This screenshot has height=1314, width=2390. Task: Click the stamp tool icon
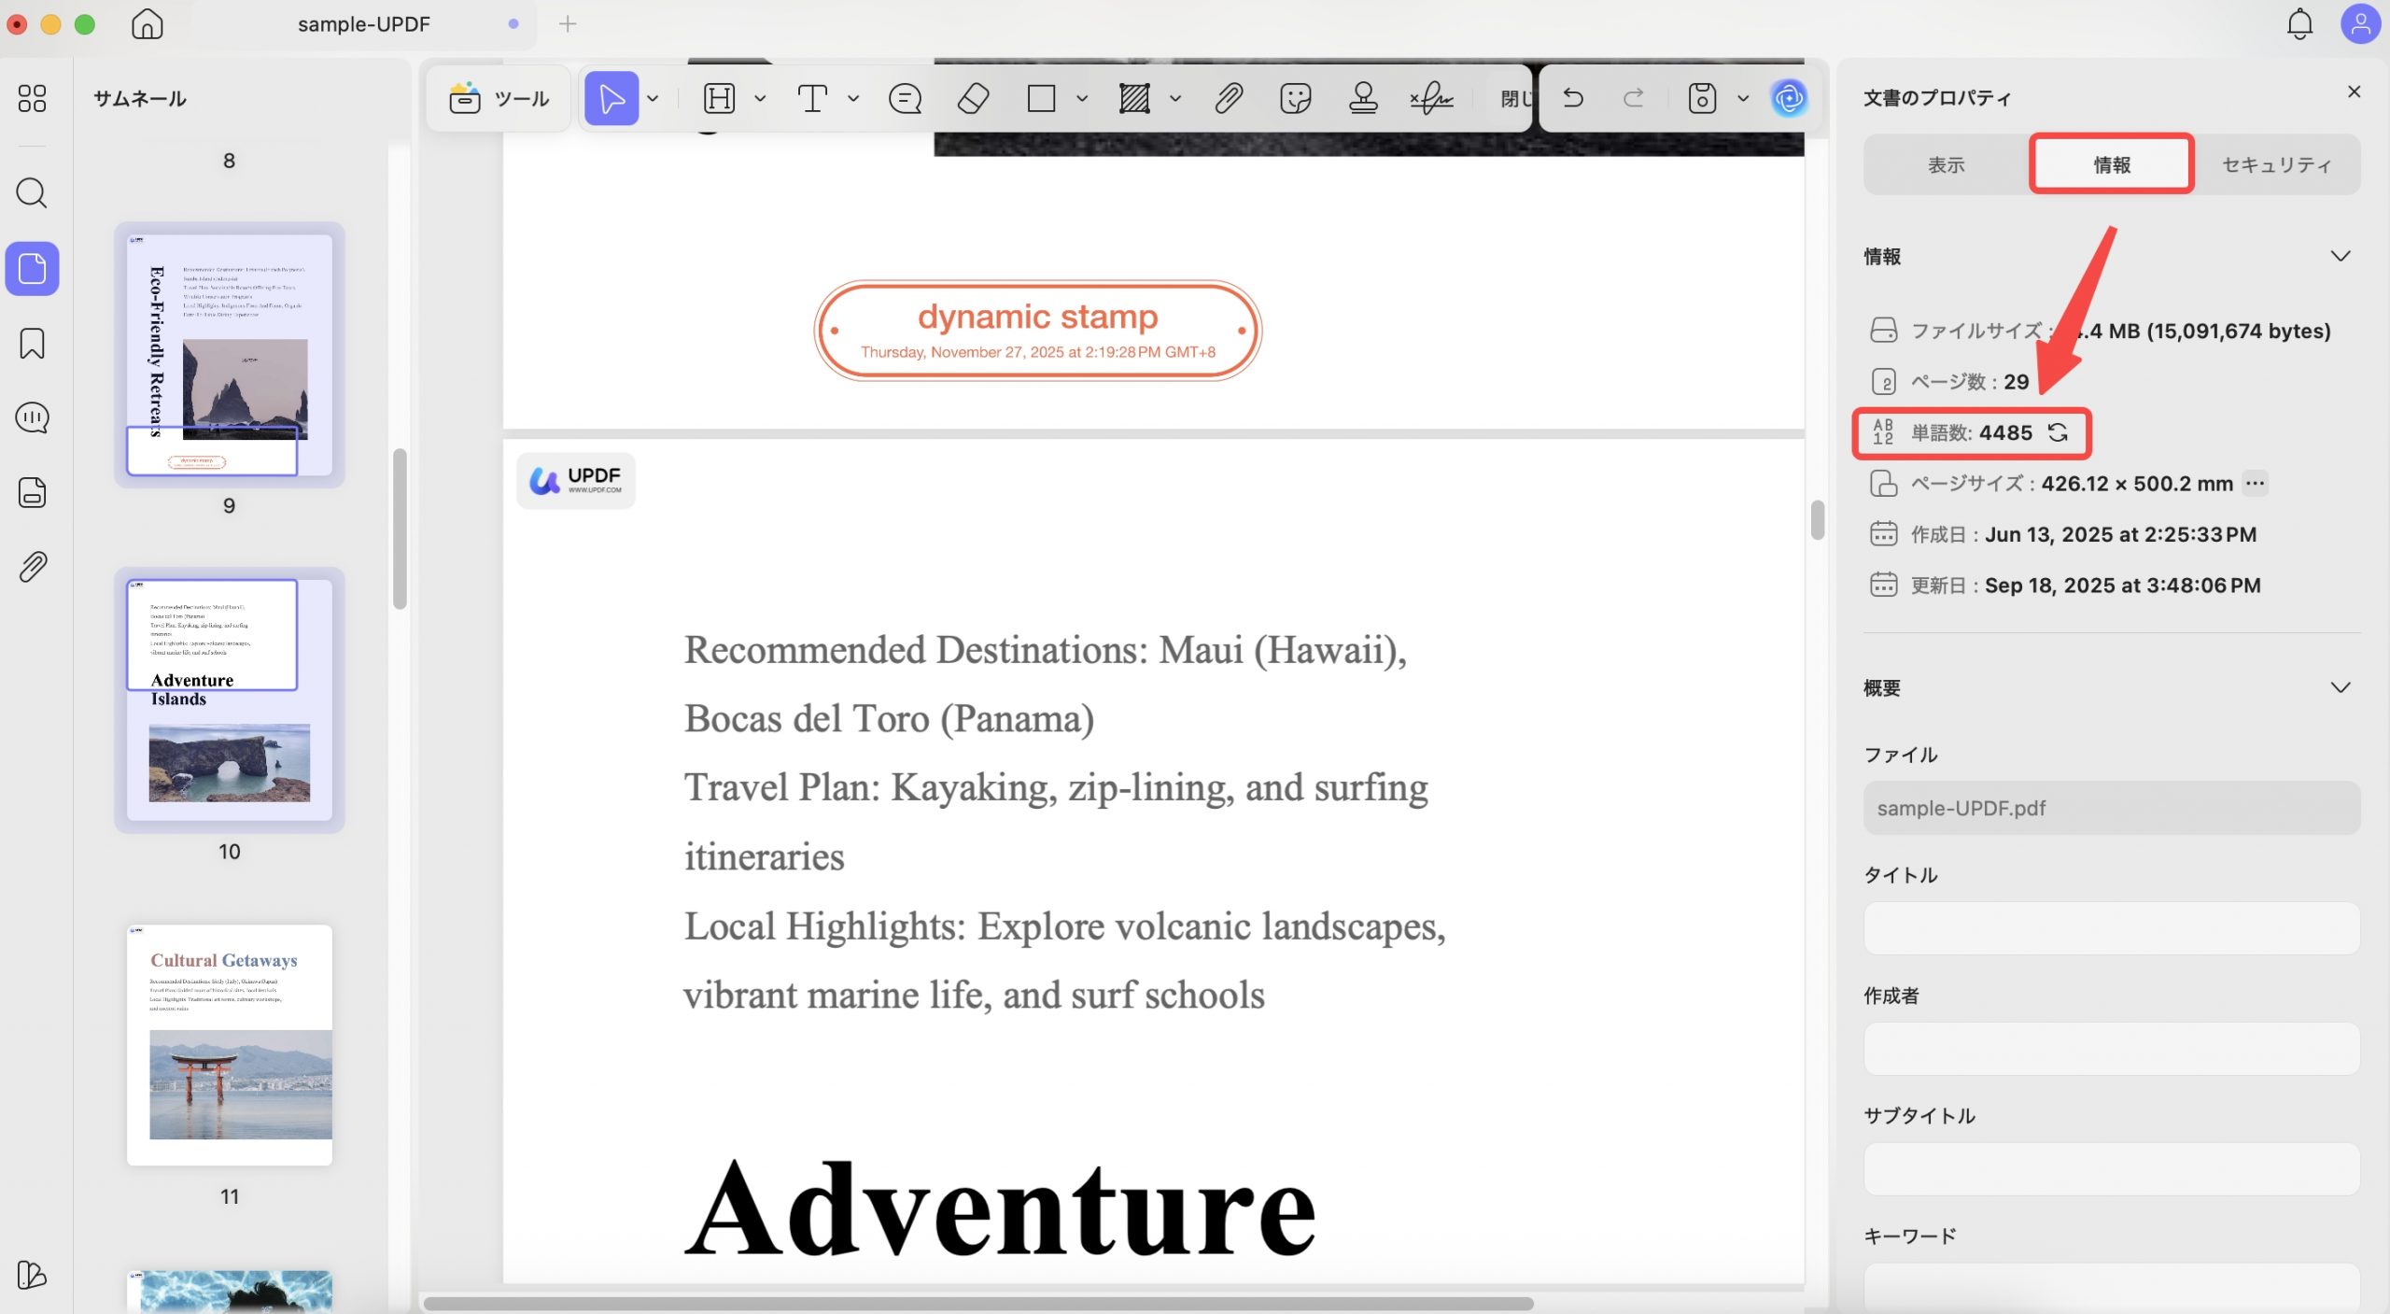[1363, 98]
